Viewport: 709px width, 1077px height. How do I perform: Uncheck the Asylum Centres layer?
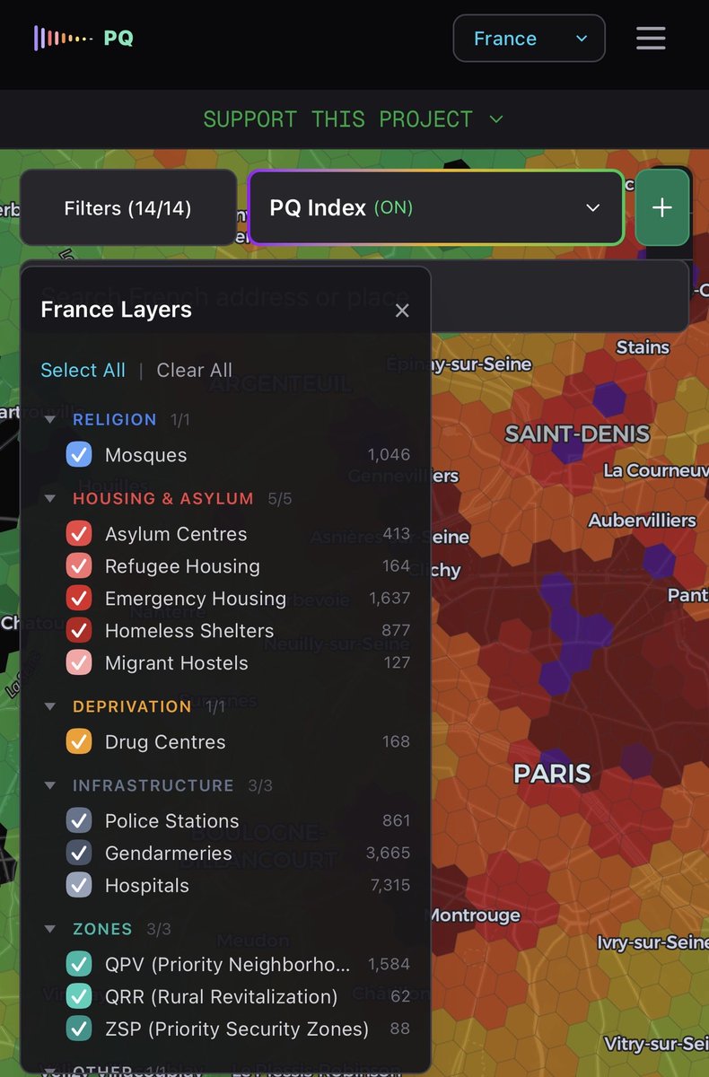(x=79, y=534)
